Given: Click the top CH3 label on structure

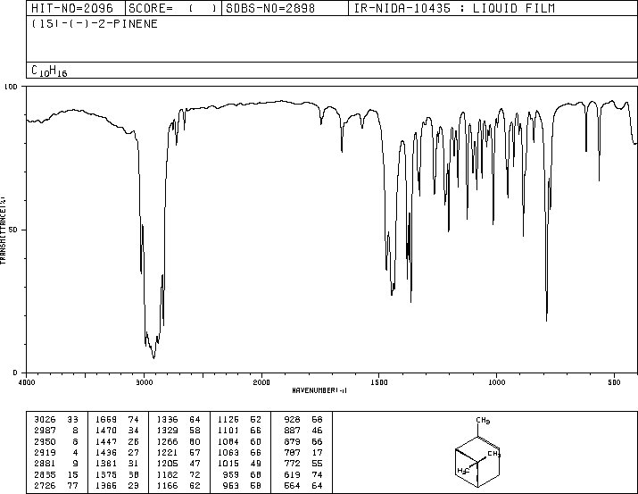Looking at the screenshot, I should (483, 421).
